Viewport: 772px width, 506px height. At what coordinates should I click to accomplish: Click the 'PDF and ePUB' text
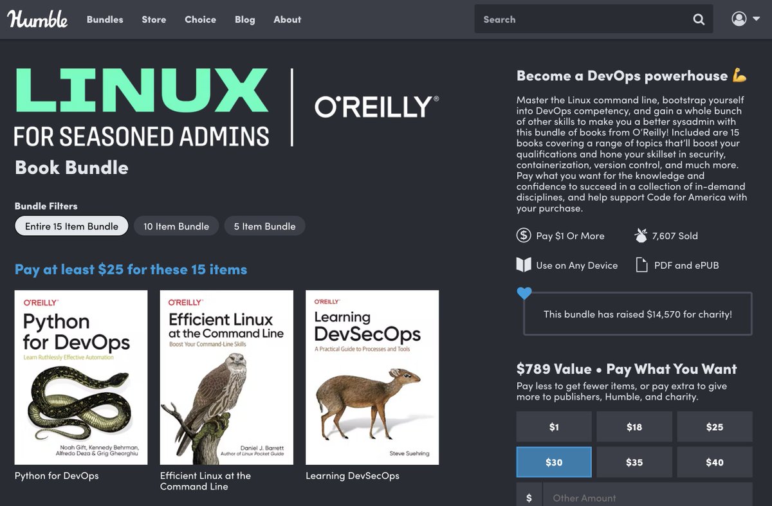point(686,266)
